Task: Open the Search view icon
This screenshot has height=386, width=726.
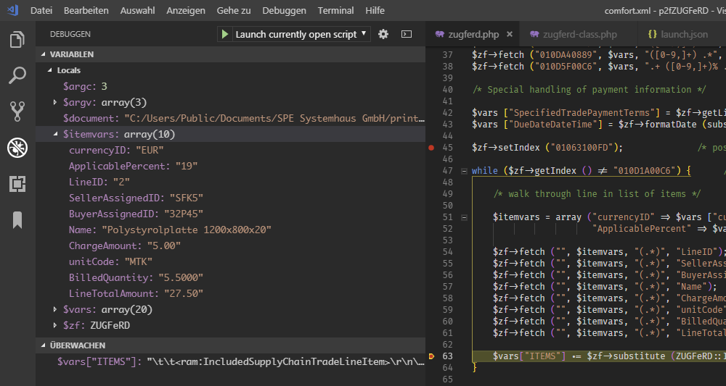Action: pos(17,75)
